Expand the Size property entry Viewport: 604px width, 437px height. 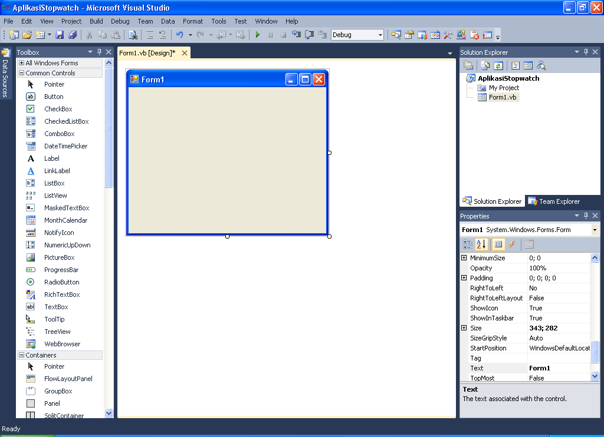click(x=464, y=328)
